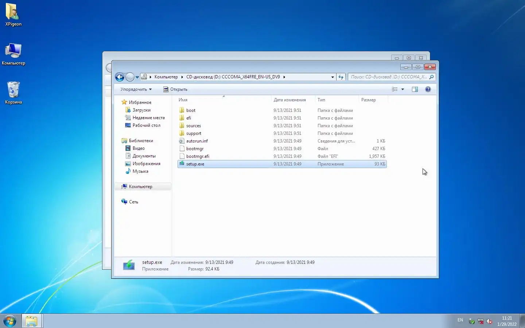Maximize the background Explorer window
Image resolution: width=525 pixels, height=328 pixels.
[x=409, y=58]
